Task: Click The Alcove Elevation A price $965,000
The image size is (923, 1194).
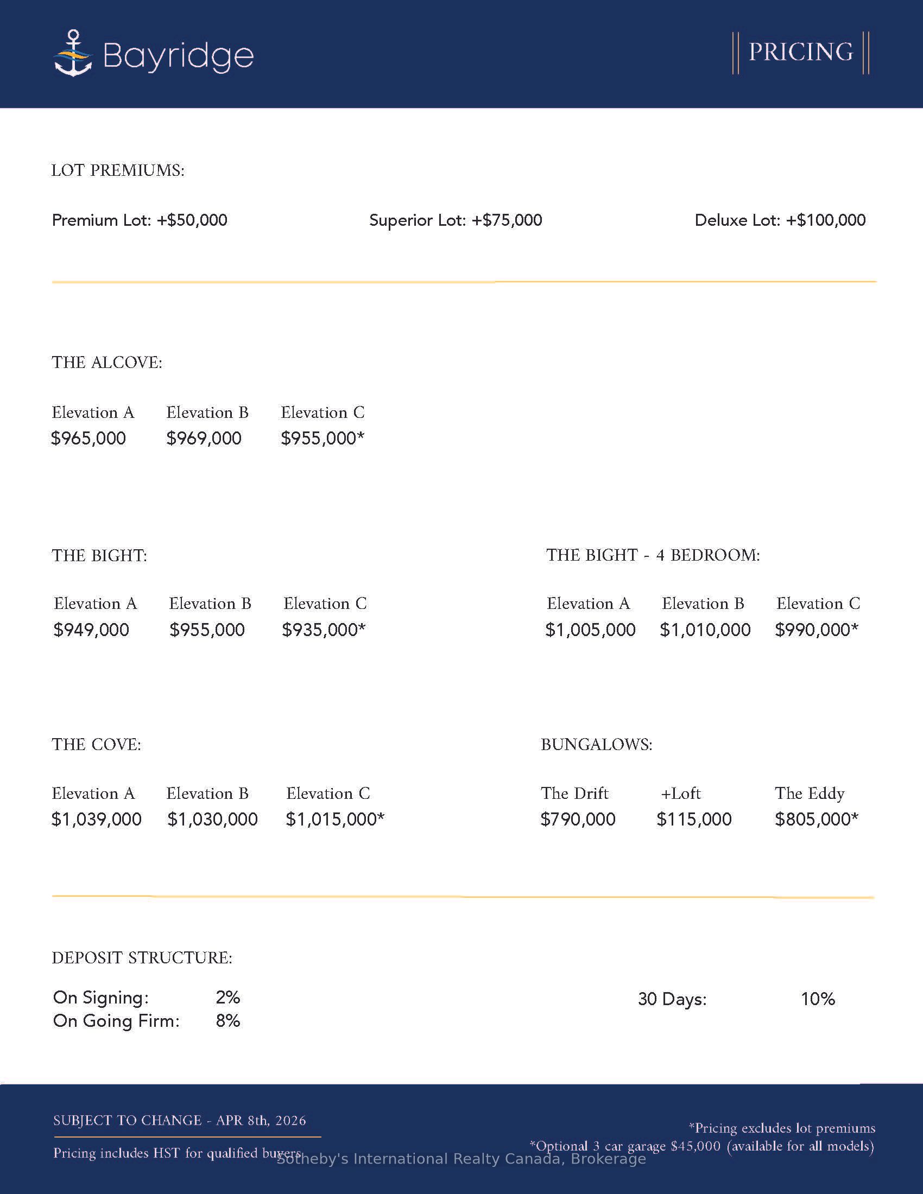Action: tap(88, 439)
